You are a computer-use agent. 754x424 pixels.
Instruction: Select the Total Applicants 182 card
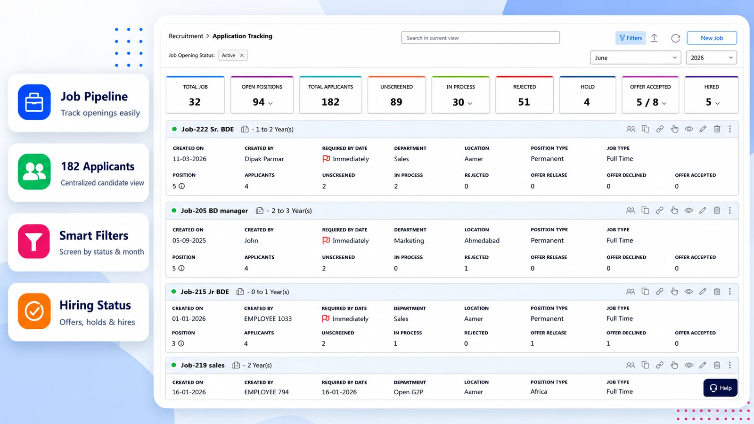pos(330,95)
